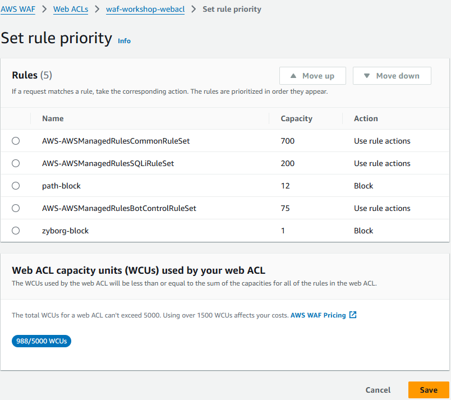Screen dimensions: 451x400
Task: Select the AWS-AWSManagedRulesBotControlRuleSet radio button
Action: [16, 208]
